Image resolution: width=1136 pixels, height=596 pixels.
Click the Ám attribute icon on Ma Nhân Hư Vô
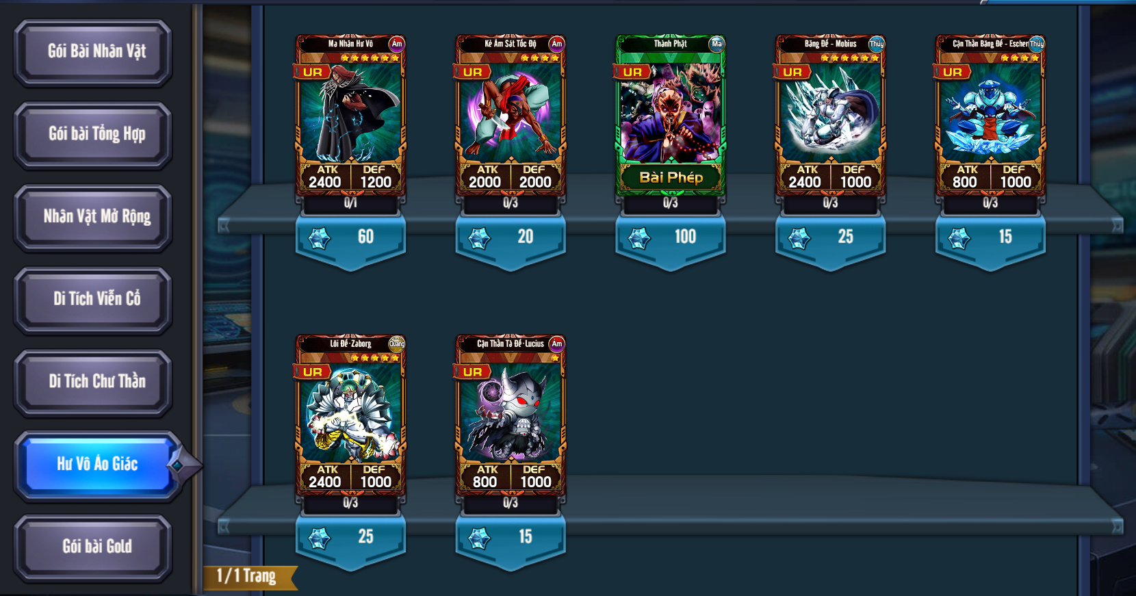(x=397, y=44)
